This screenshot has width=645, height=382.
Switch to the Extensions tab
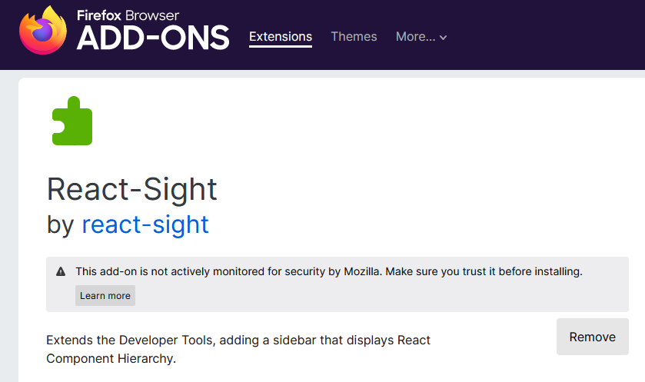tap(281, 36)
